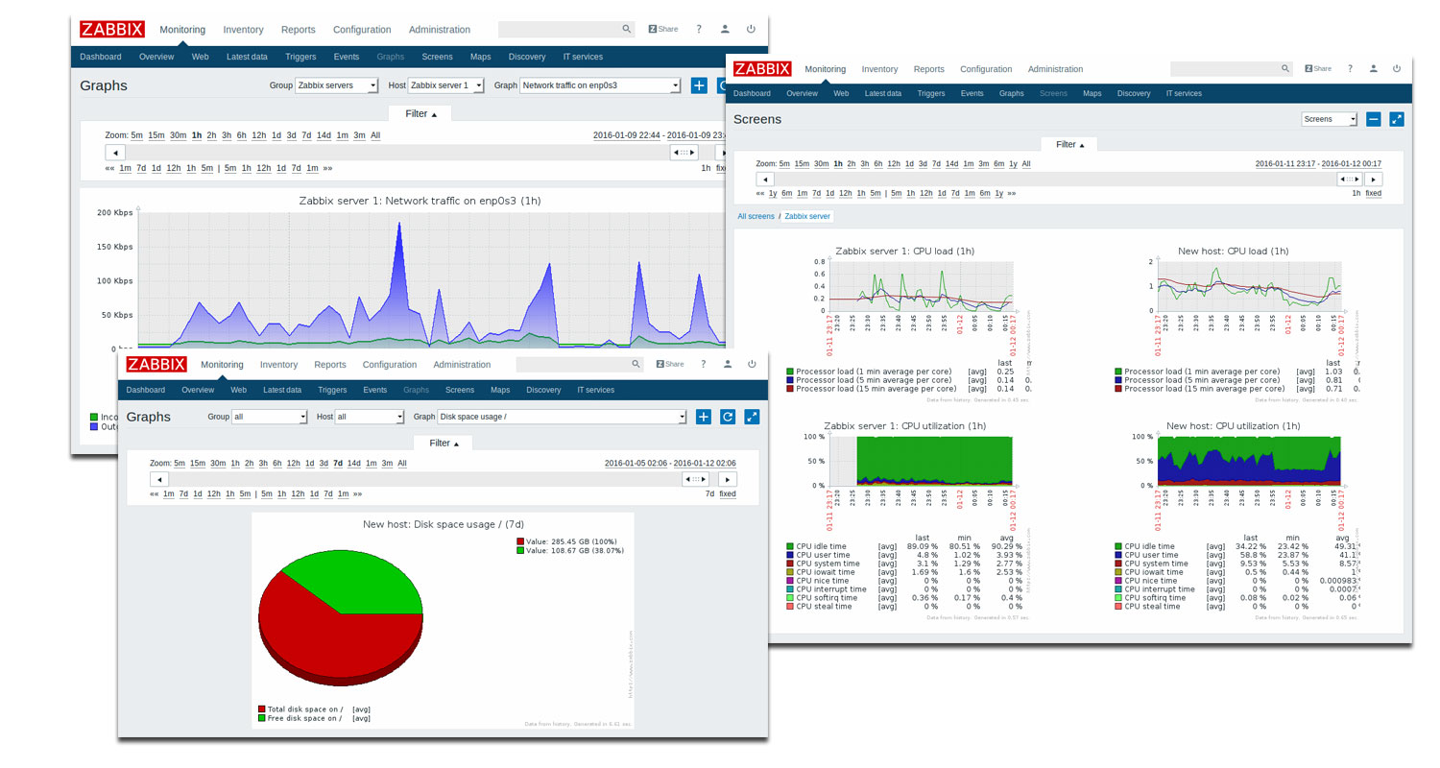The height and width of the screenshot is (768, 1440).
Task: Click the time scrollbar handle in the Screens window
Action: point(1350,180)
